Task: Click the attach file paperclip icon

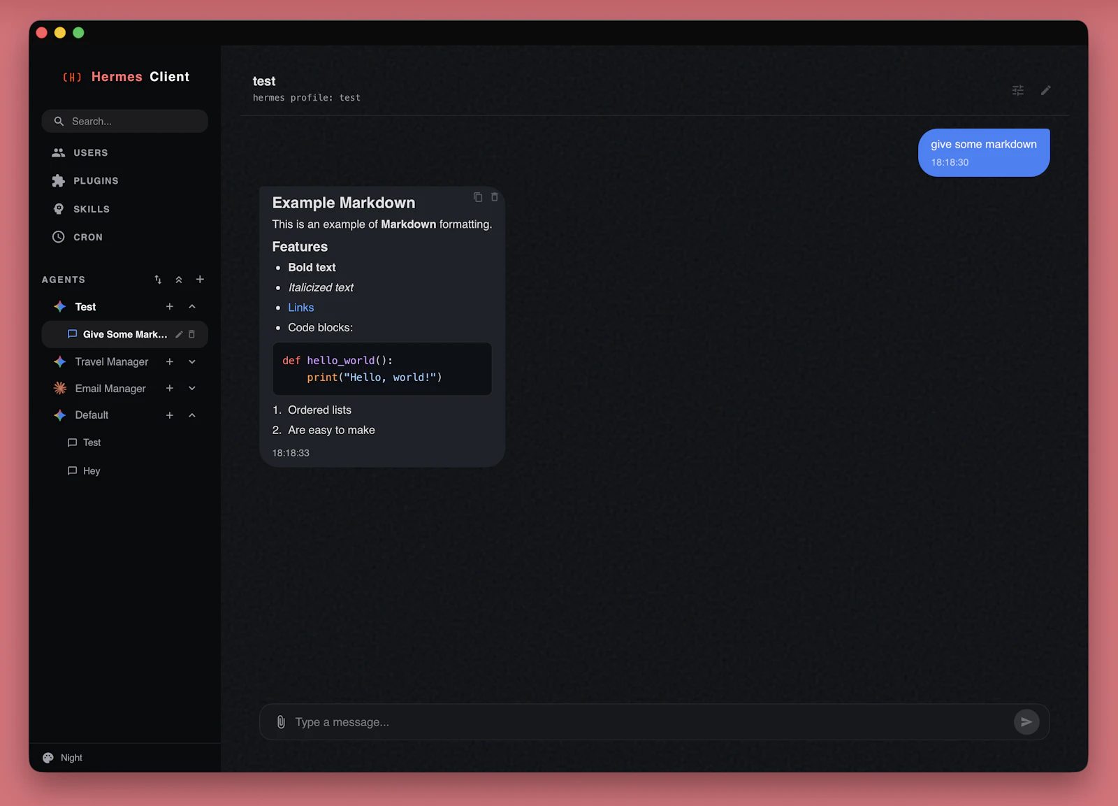Action: tap(281, 722)
